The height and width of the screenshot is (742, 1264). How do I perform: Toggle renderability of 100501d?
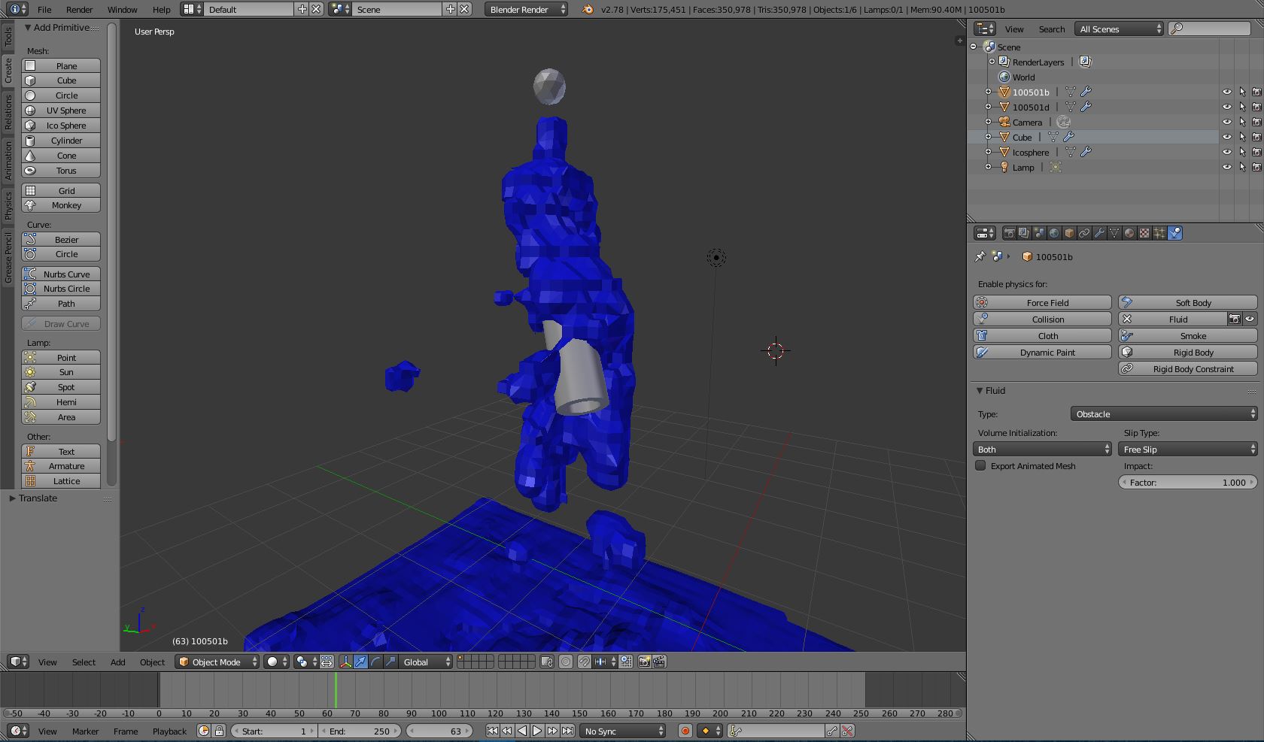(1256, 107)
